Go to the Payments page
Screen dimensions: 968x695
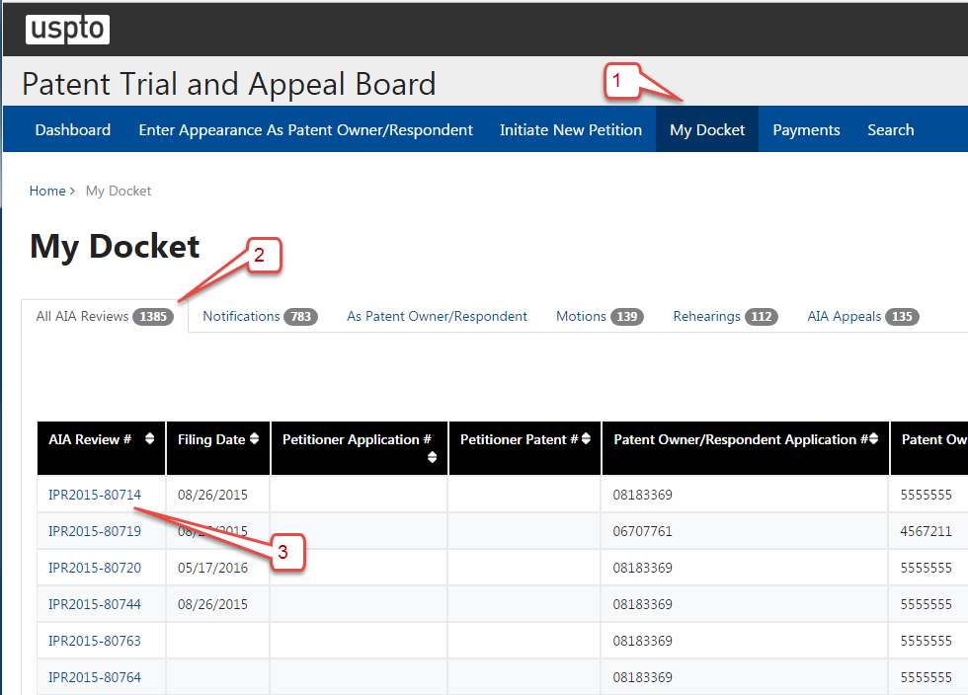(x=806, y=130)
